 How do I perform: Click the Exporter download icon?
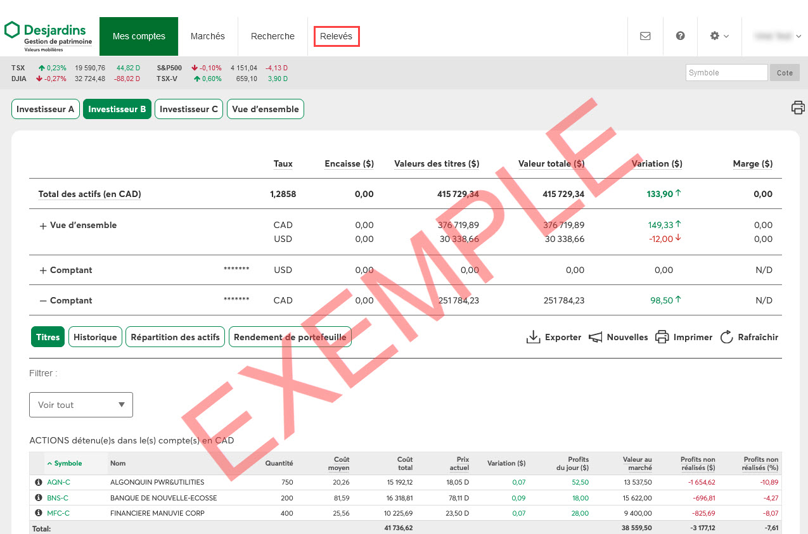(553, 337)
